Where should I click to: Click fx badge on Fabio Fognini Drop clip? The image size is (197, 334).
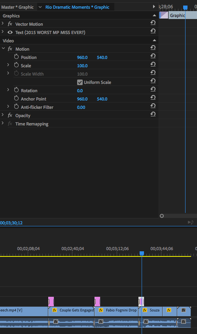point(101,310)
